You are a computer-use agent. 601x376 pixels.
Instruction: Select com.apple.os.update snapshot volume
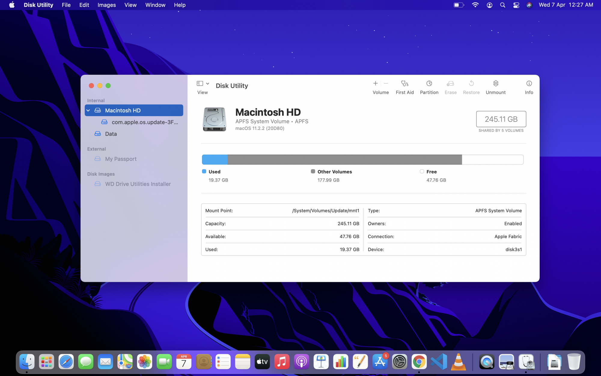pos(145,122)
